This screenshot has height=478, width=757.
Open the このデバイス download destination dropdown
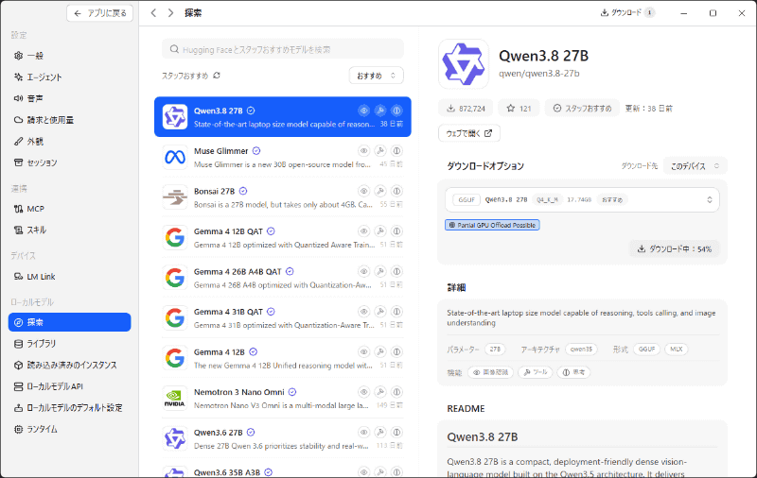pyautogui.click(x=695, y=166)
